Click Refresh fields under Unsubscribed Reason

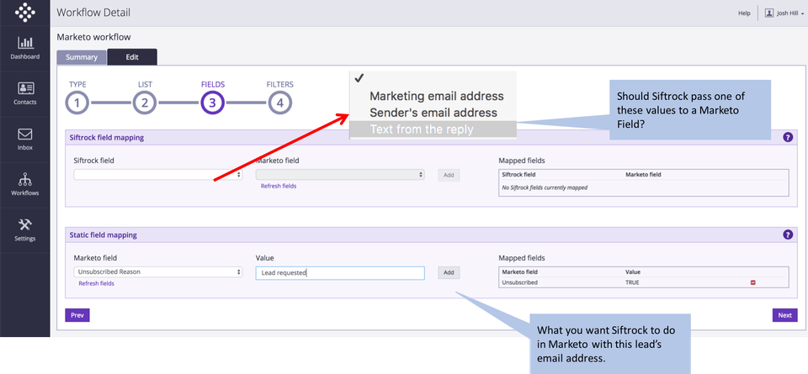tap(96, 283)
